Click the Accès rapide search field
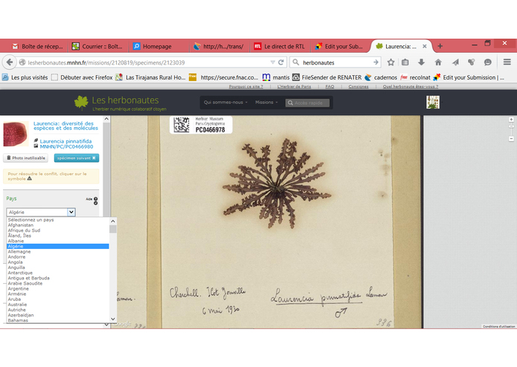The image size is (517, 367). [x=307, y=103]
